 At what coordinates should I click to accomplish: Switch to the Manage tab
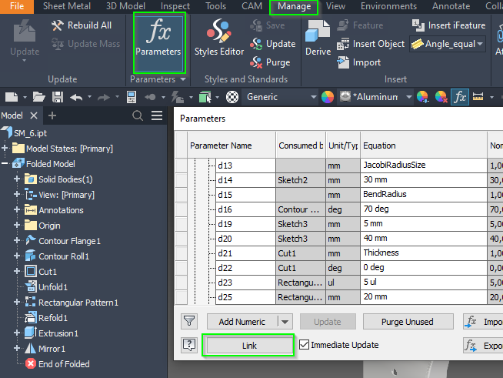pos(294,6)
